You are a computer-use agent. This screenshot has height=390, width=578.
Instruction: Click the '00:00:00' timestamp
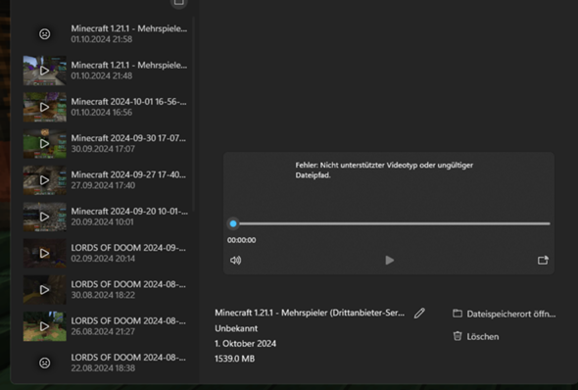point(241,240)
